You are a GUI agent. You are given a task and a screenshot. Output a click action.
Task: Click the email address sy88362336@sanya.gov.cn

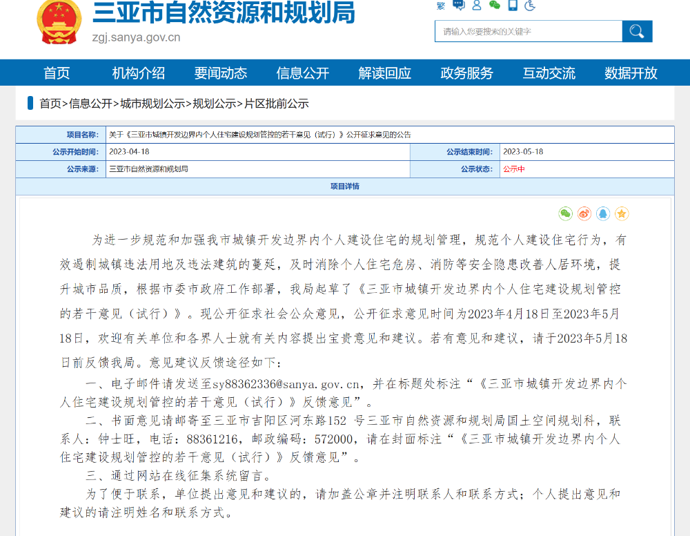pyautogui.click(x=286, y=385)
